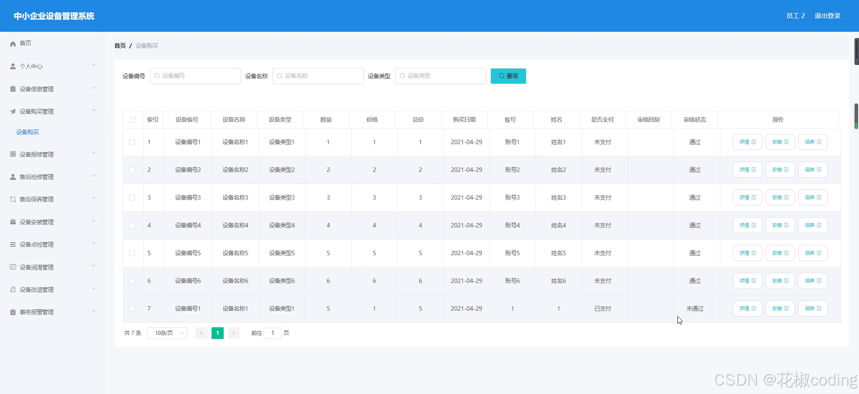The image size is (859, 394).
Task: Go to previous page with left arrow
Action: tap(201, 333)
